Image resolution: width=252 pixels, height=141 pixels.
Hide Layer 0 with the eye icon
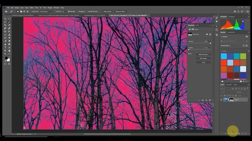(x=221, y=99)
